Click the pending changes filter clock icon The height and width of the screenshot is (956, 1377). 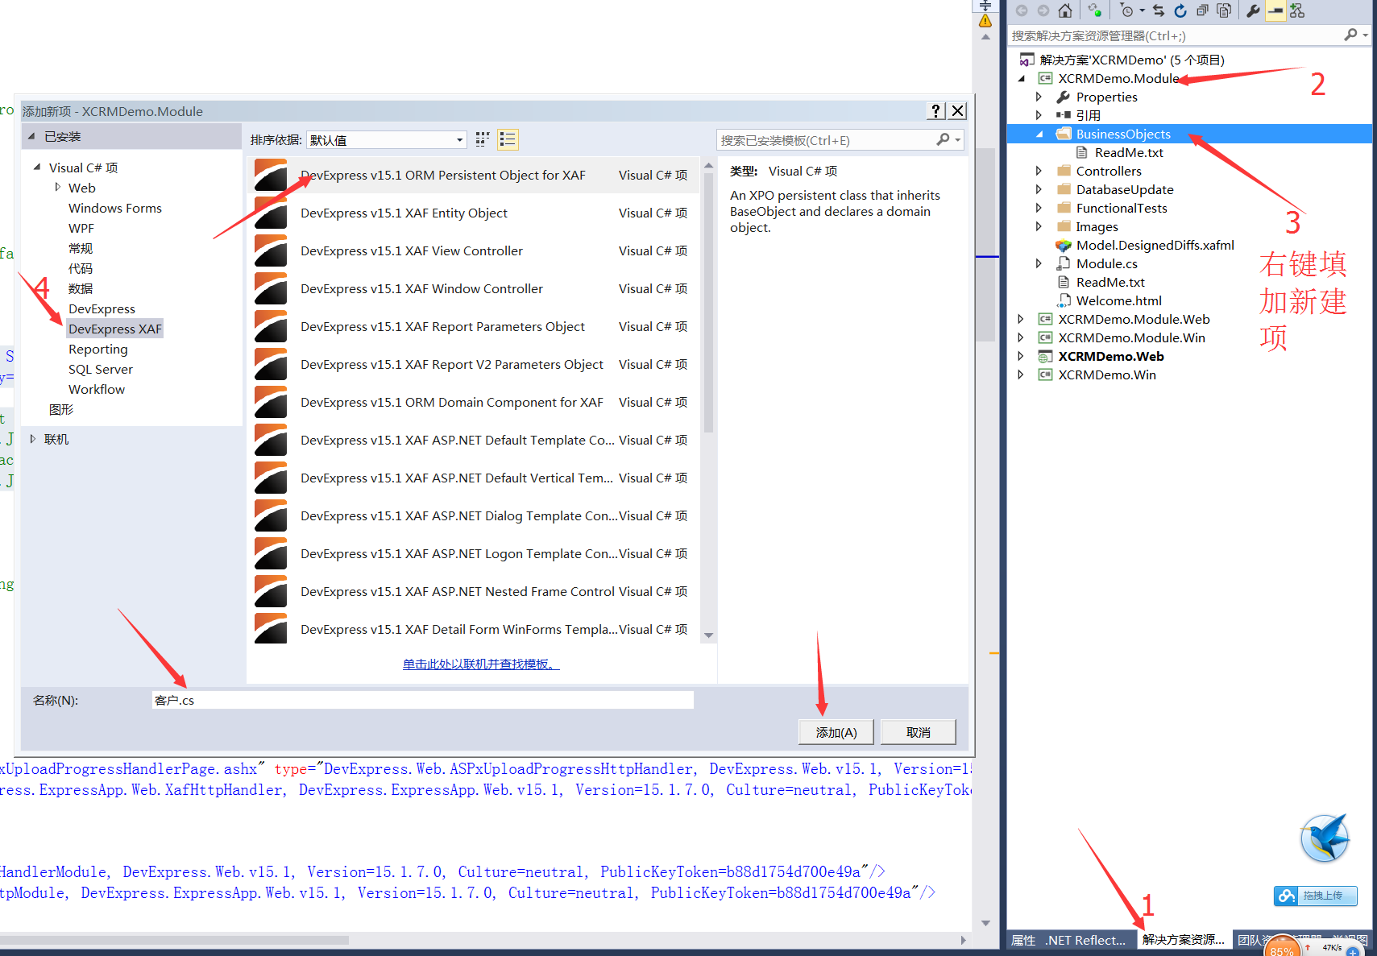[1127, 10]
